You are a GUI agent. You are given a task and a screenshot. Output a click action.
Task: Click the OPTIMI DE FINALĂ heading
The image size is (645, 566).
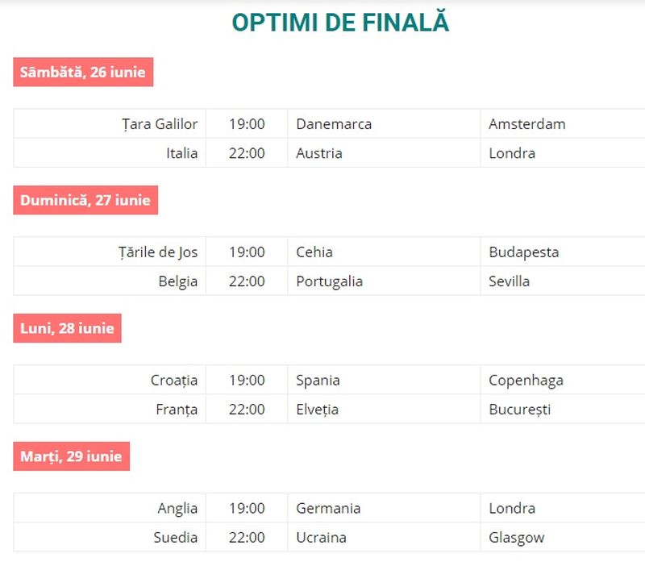340,23
